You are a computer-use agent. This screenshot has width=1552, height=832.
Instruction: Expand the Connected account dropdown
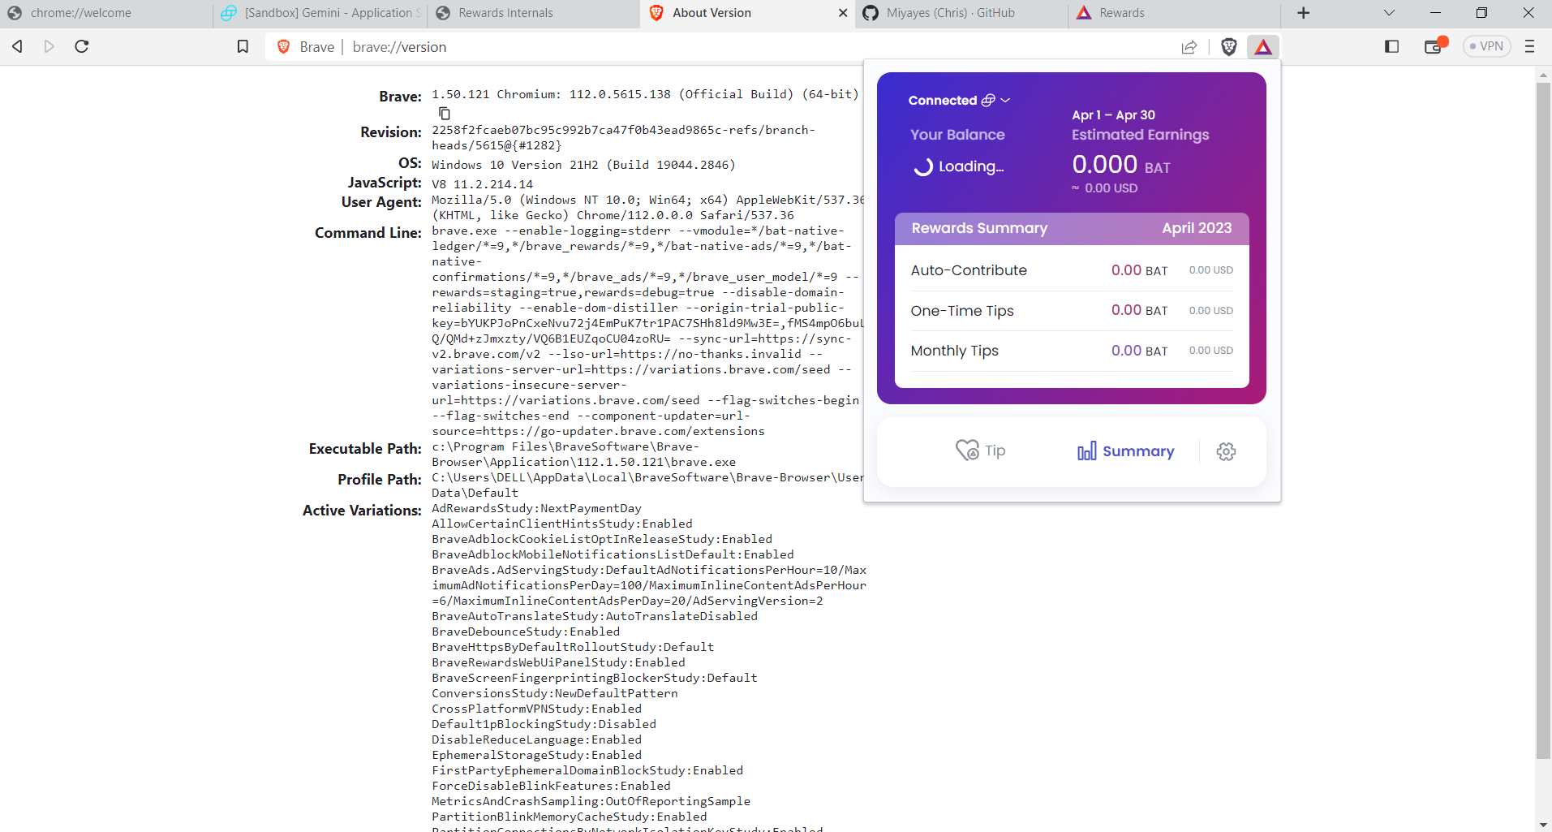point(1005,100)
